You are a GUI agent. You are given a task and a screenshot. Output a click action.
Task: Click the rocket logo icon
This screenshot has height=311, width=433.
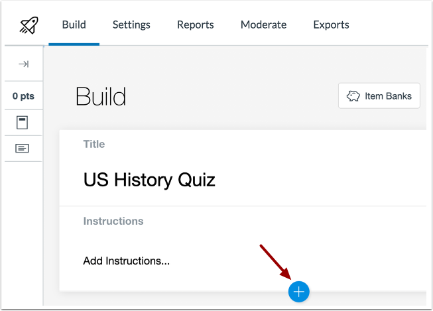(27, 25)
